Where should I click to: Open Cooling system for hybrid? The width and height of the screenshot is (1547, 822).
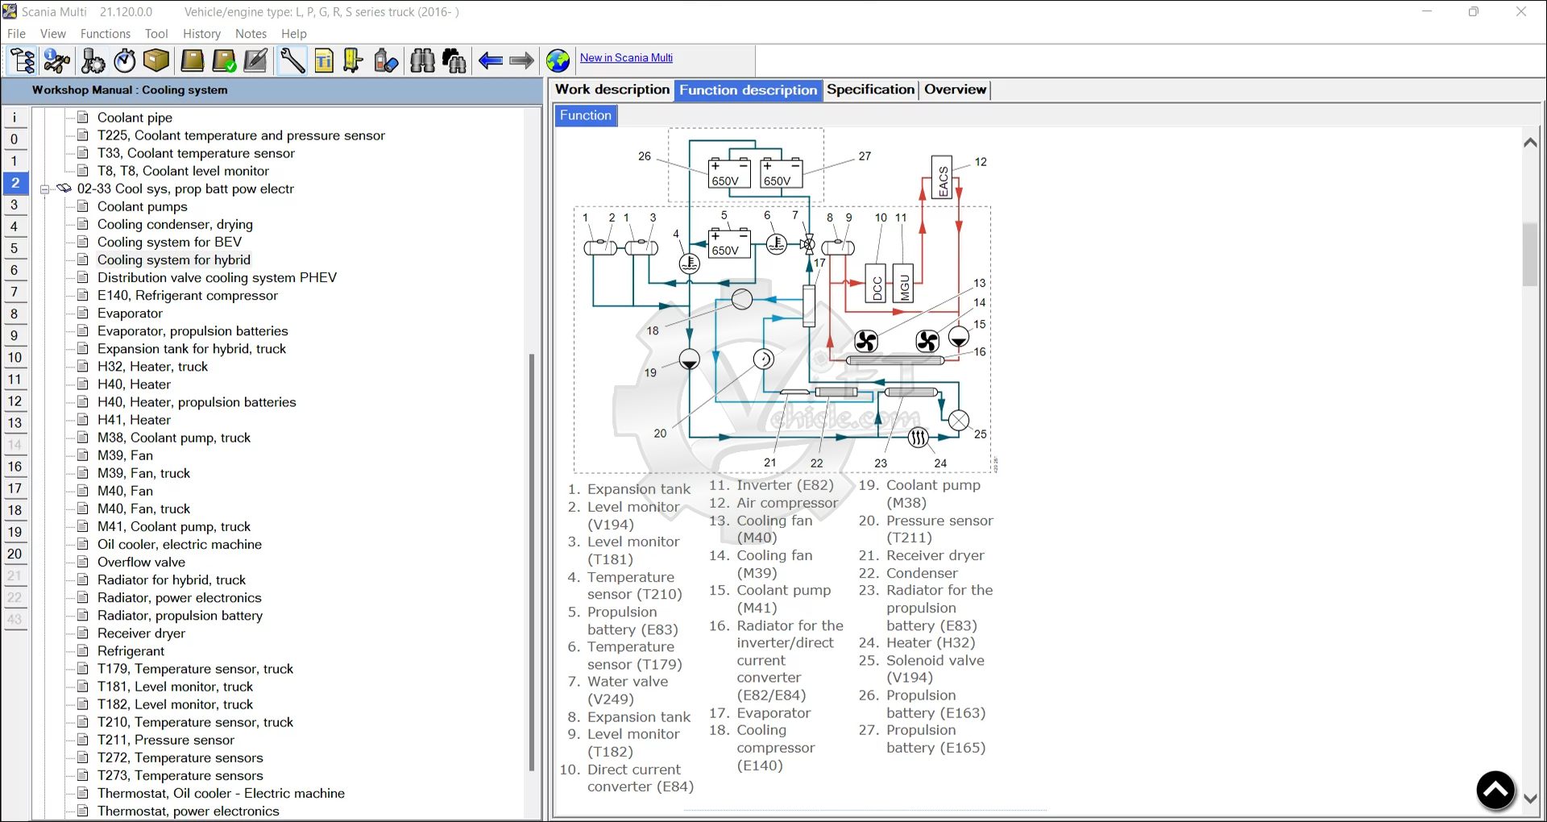click(174, 259)
